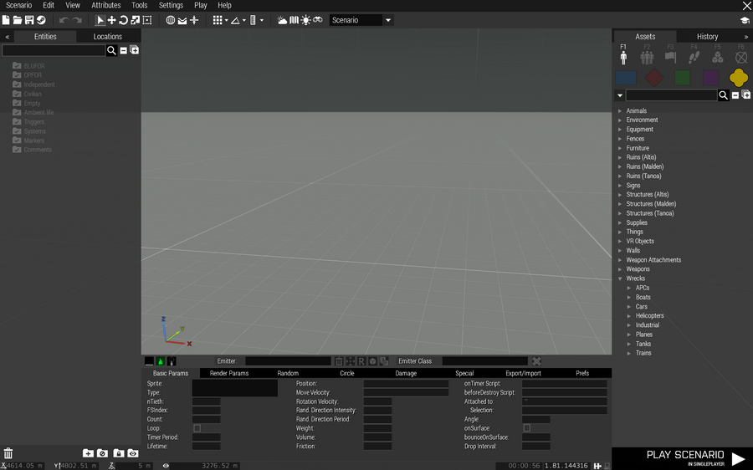Open the tutorials graduation cap icon
The width and height of the screenshot is (753, 470).
coord(745,20)
